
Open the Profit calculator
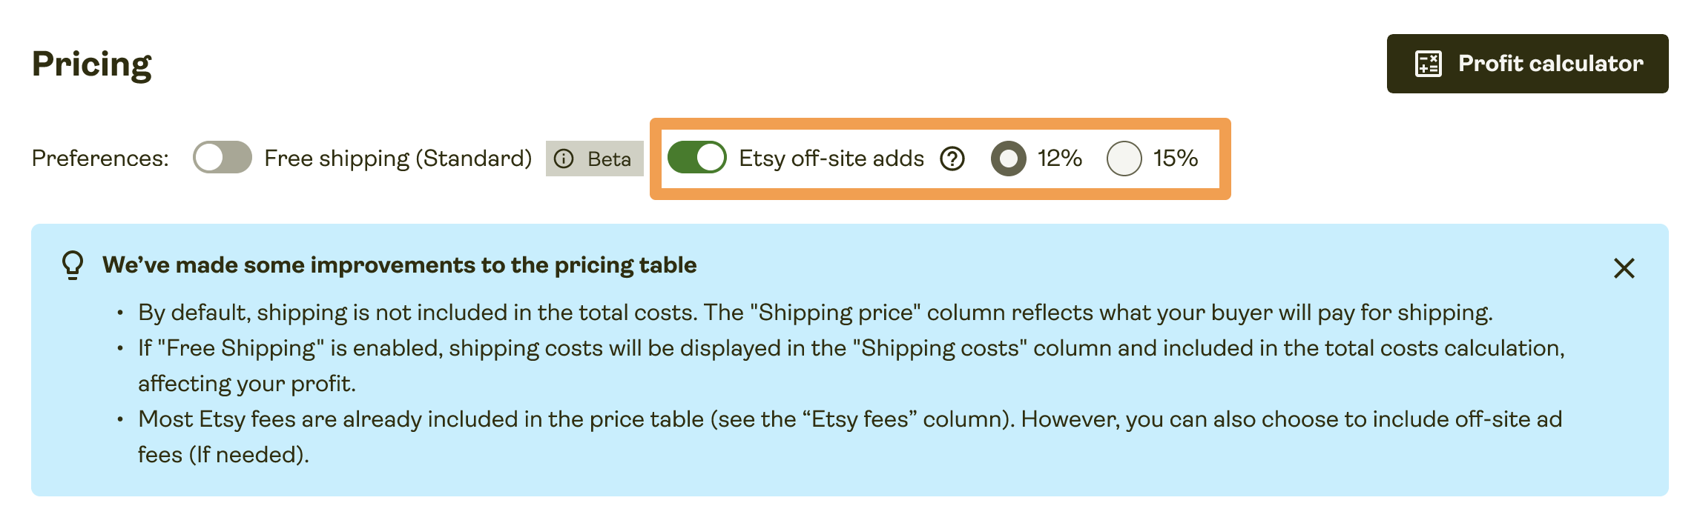[x=1527, y=64]
